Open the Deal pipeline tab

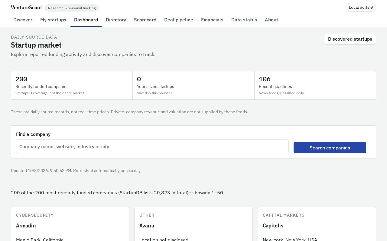(179, 20)
